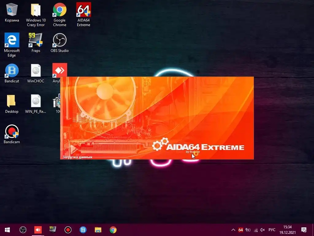The image size is (314, 236).
Task: Show hidden system tray icons
Action: point(233,230)
